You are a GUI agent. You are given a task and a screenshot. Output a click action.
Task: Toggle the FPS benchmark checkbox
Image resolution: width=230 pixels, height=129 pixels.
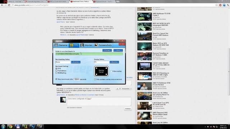tap(56, 68)
